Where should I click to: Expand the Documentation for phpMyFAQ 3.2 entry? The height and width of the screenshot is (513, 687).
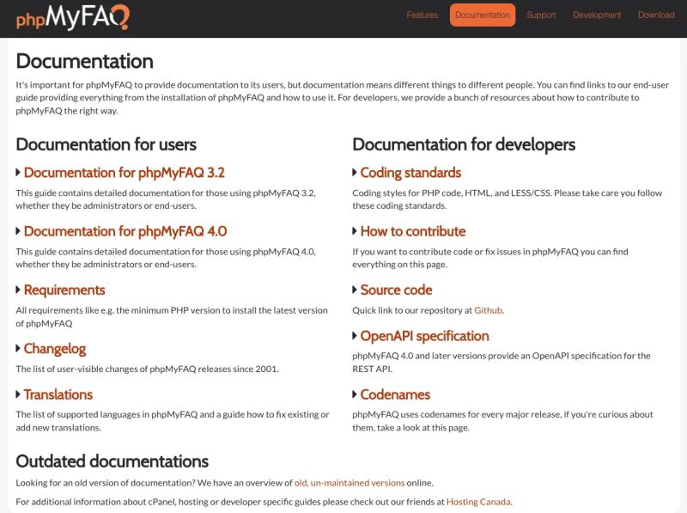tap(125, 172)
